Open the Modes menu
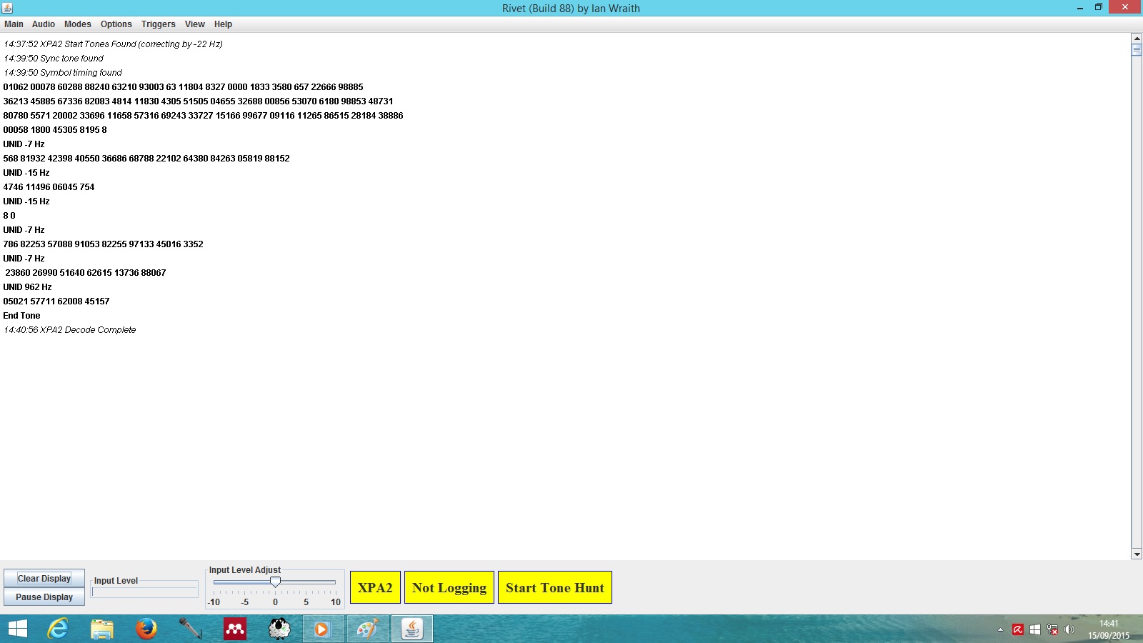 click(77, 24)
